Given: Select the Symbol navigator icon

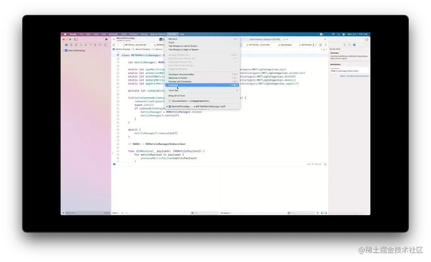Looking at the screenshot, I should (x=76, y=45).
